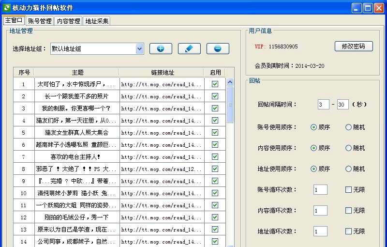
Task: Switch to the 主窗口 tab
Action: point(14,20)
